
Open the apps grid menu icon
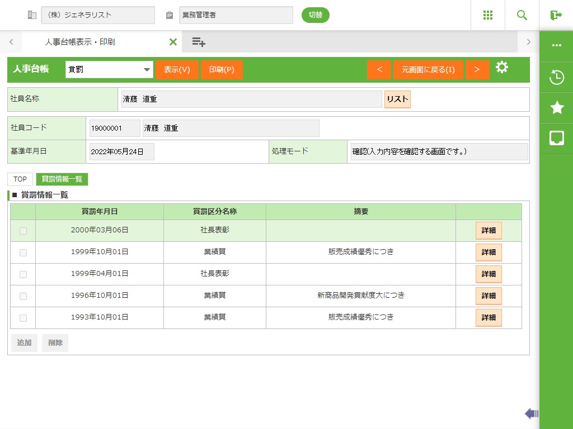coord(487,15)
